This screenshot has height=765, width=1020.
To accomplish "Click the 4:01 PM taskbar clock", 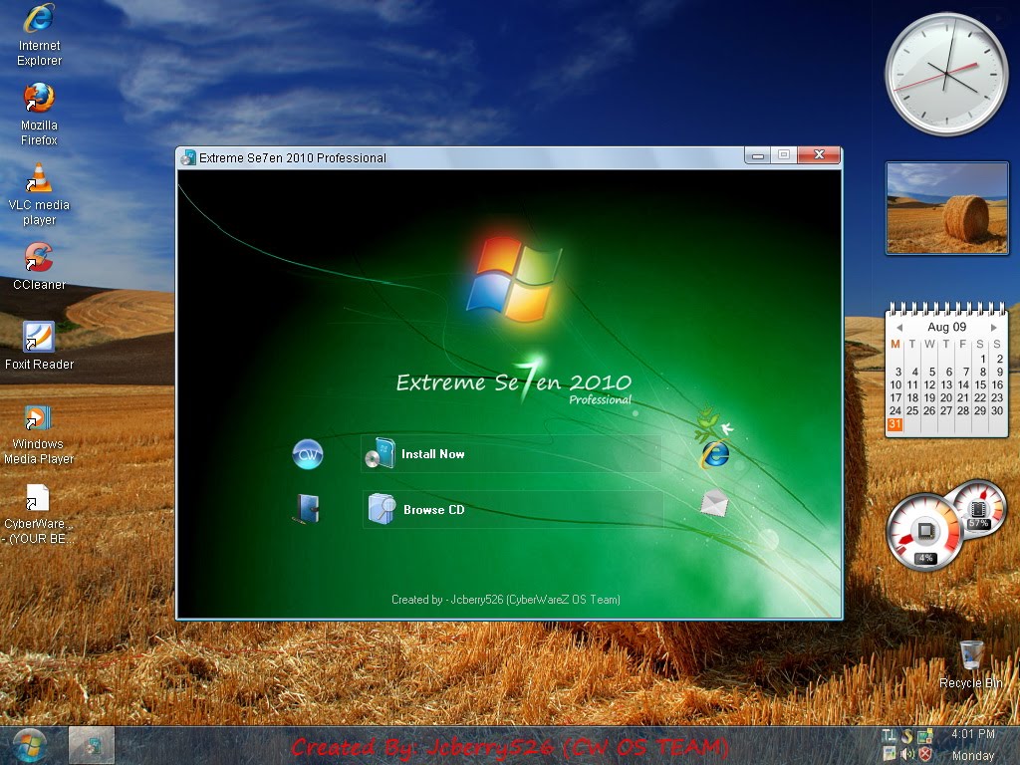I will point(973,734).
